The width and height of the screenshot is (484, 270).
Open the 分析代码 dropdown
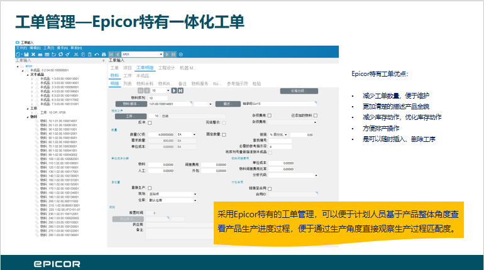point(316,175)
